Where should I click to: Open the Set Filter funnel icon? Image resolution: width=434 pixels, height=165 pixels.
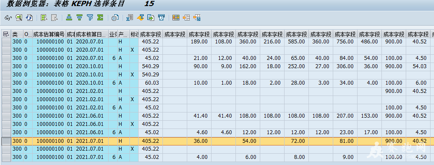point(90,18)
